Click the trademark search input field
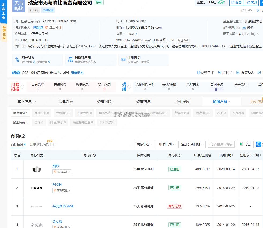Image resolution: width=263 pixels, height=228 pixels. [222, 144]
